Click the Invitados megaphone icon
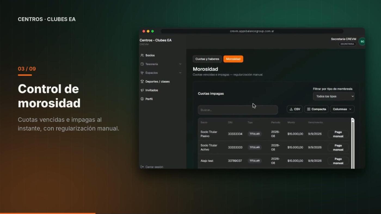 pyautogui.click(x=142, y=90)
